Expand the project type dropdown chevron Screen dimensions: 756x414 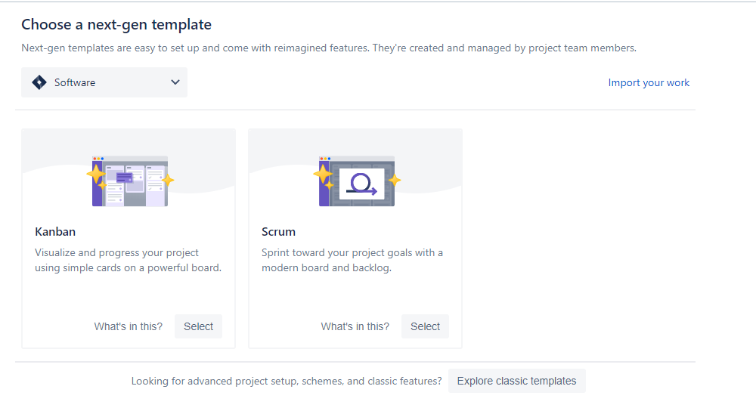(x=175, y=82)
